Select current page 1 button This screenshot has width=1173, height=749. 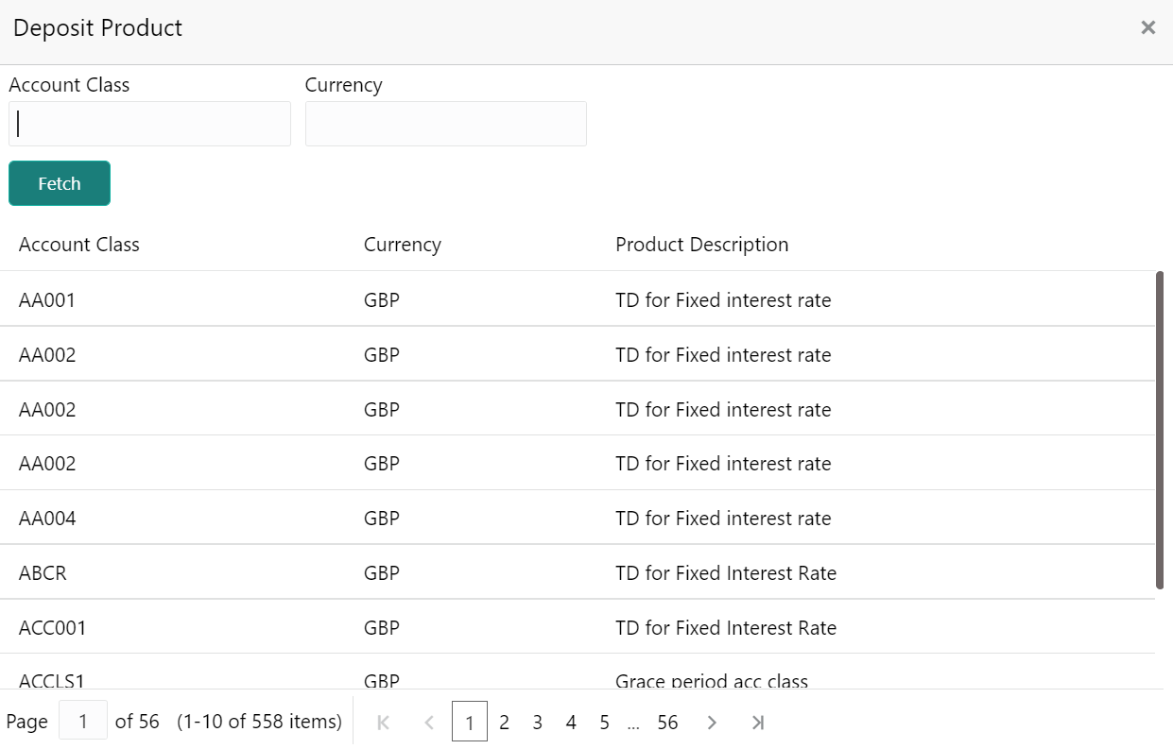pyautogui.click(x=470, y=723)
